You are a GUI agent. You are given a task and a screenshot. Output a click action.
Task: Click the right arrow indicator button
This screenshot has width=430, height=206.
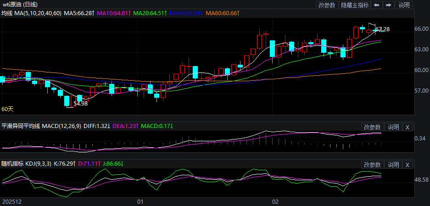tap(388, 5)
